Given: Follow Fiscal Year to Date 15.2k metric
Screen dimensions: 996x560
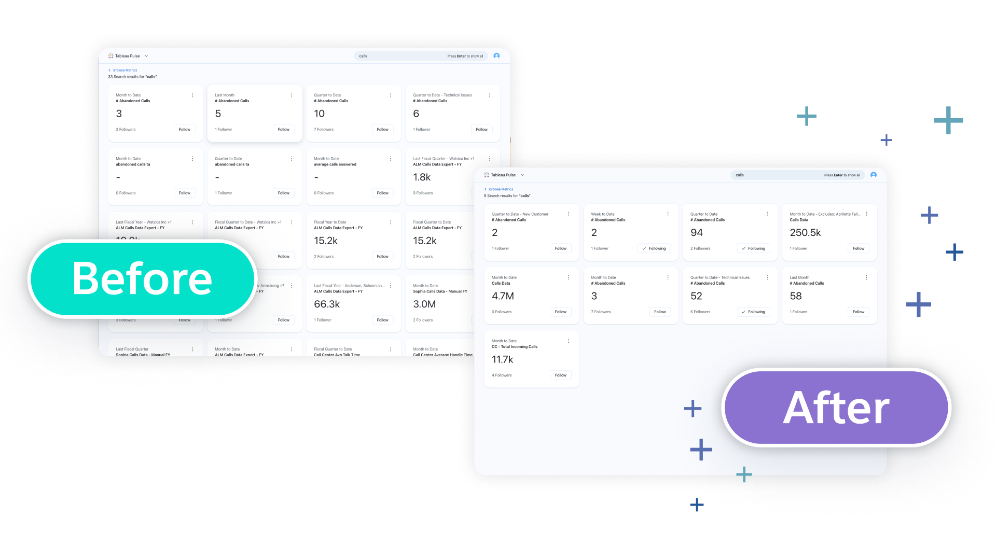Looking at the screenshot, I should [383, 256].
